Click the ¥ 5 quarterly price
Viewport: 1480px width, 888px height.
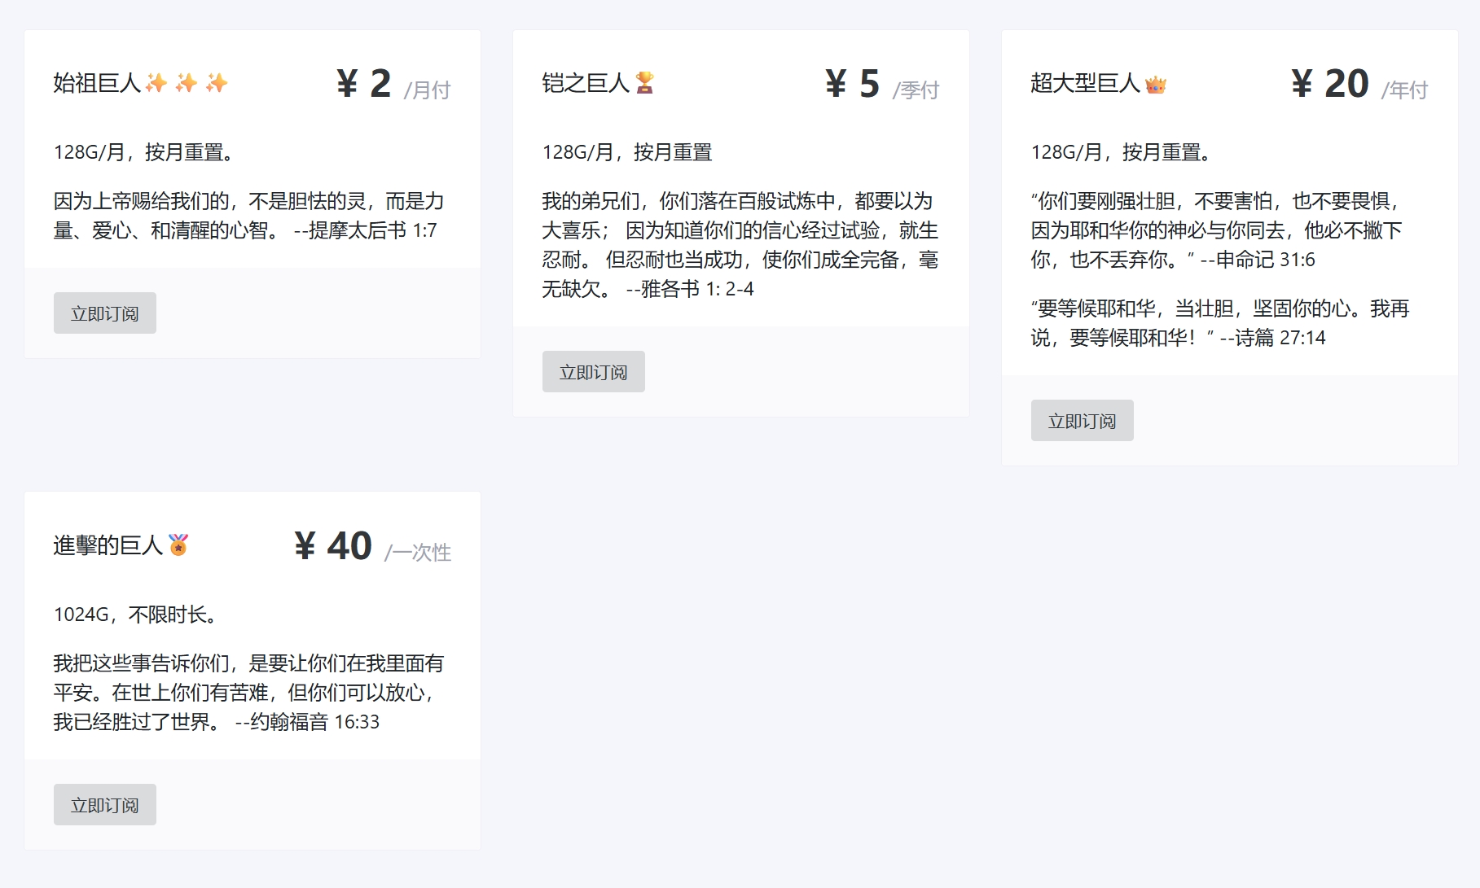[852, 84]
